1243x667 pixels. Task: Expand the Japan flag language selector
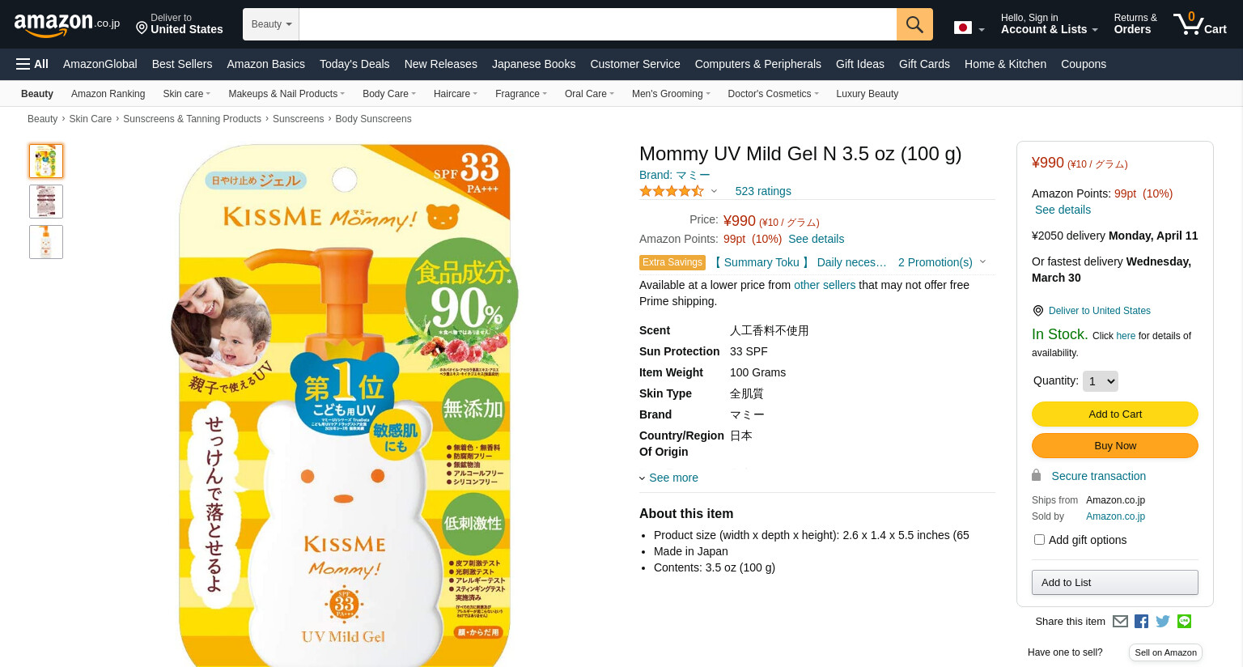click(x=969, y=28)
